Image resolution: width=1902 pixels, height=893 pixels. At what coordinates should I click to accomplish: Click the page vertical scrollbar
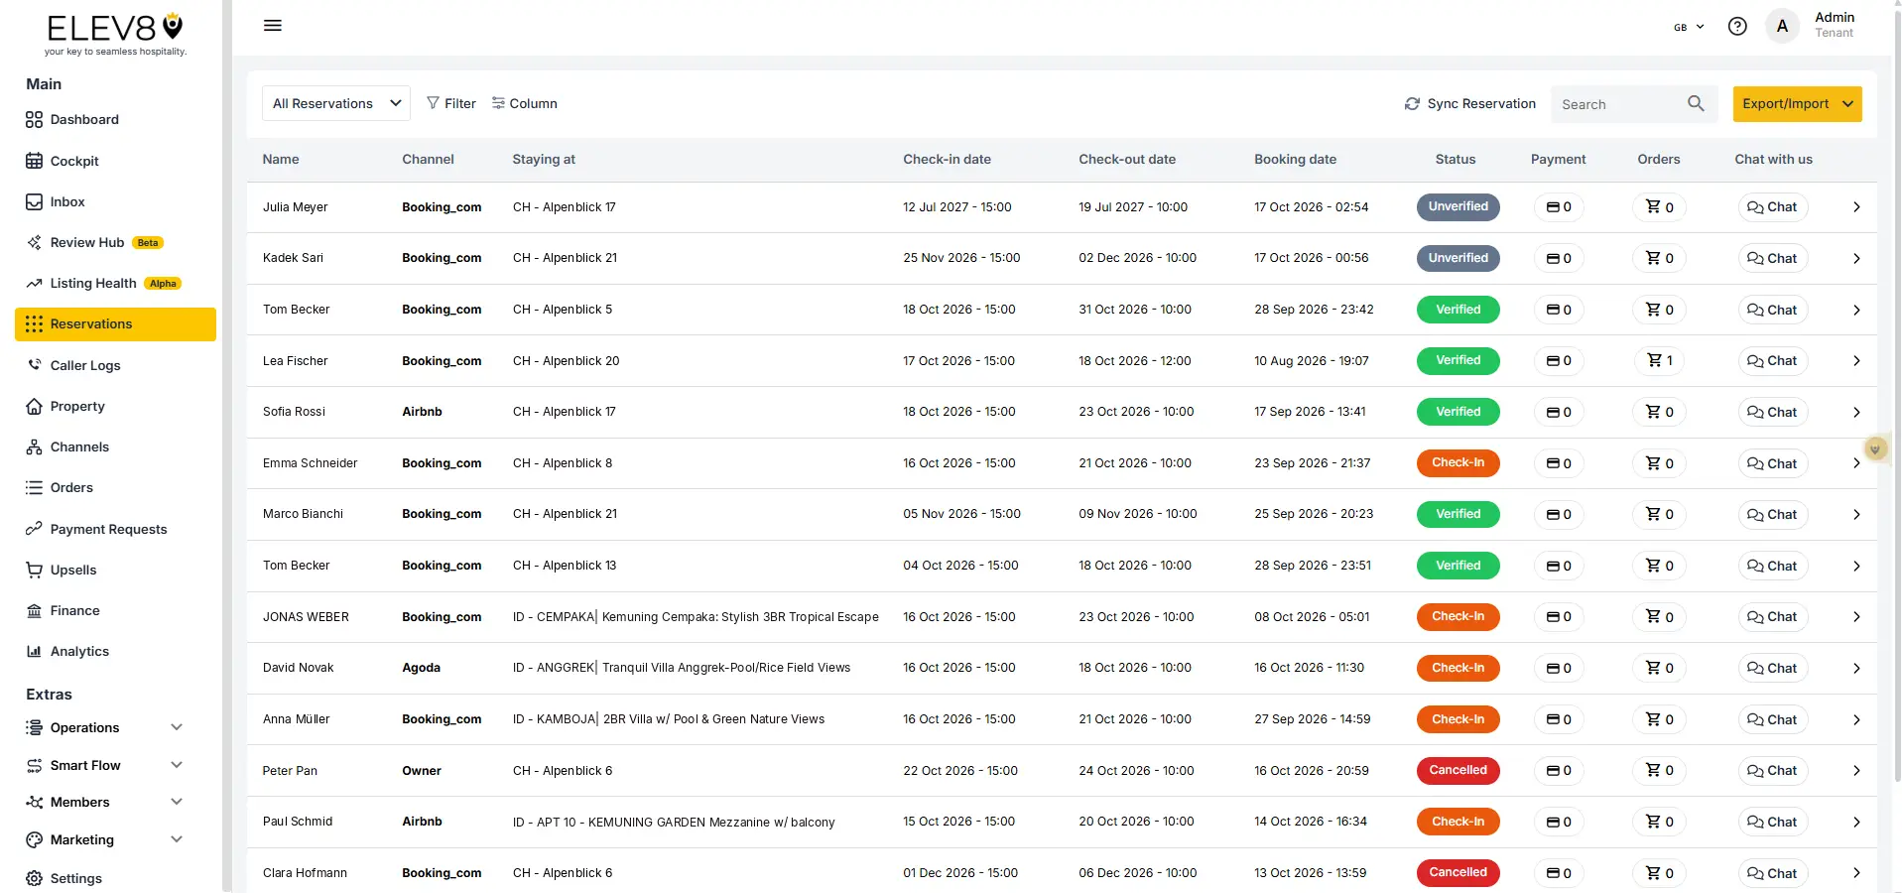[1897, 397]
